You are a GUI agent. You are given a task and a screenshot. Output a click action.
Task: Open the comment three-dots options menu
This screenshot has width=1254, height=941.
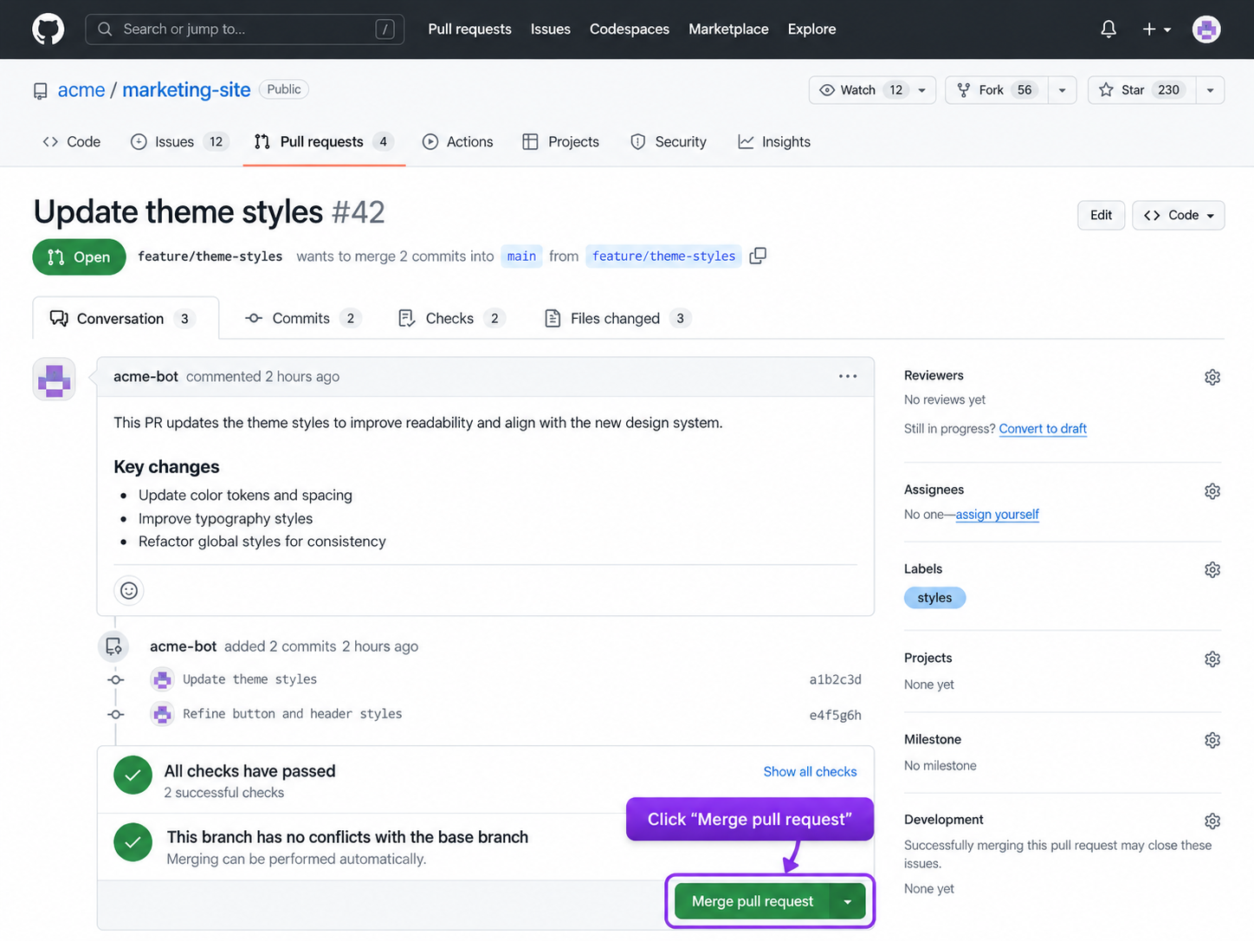pos(848,376)
